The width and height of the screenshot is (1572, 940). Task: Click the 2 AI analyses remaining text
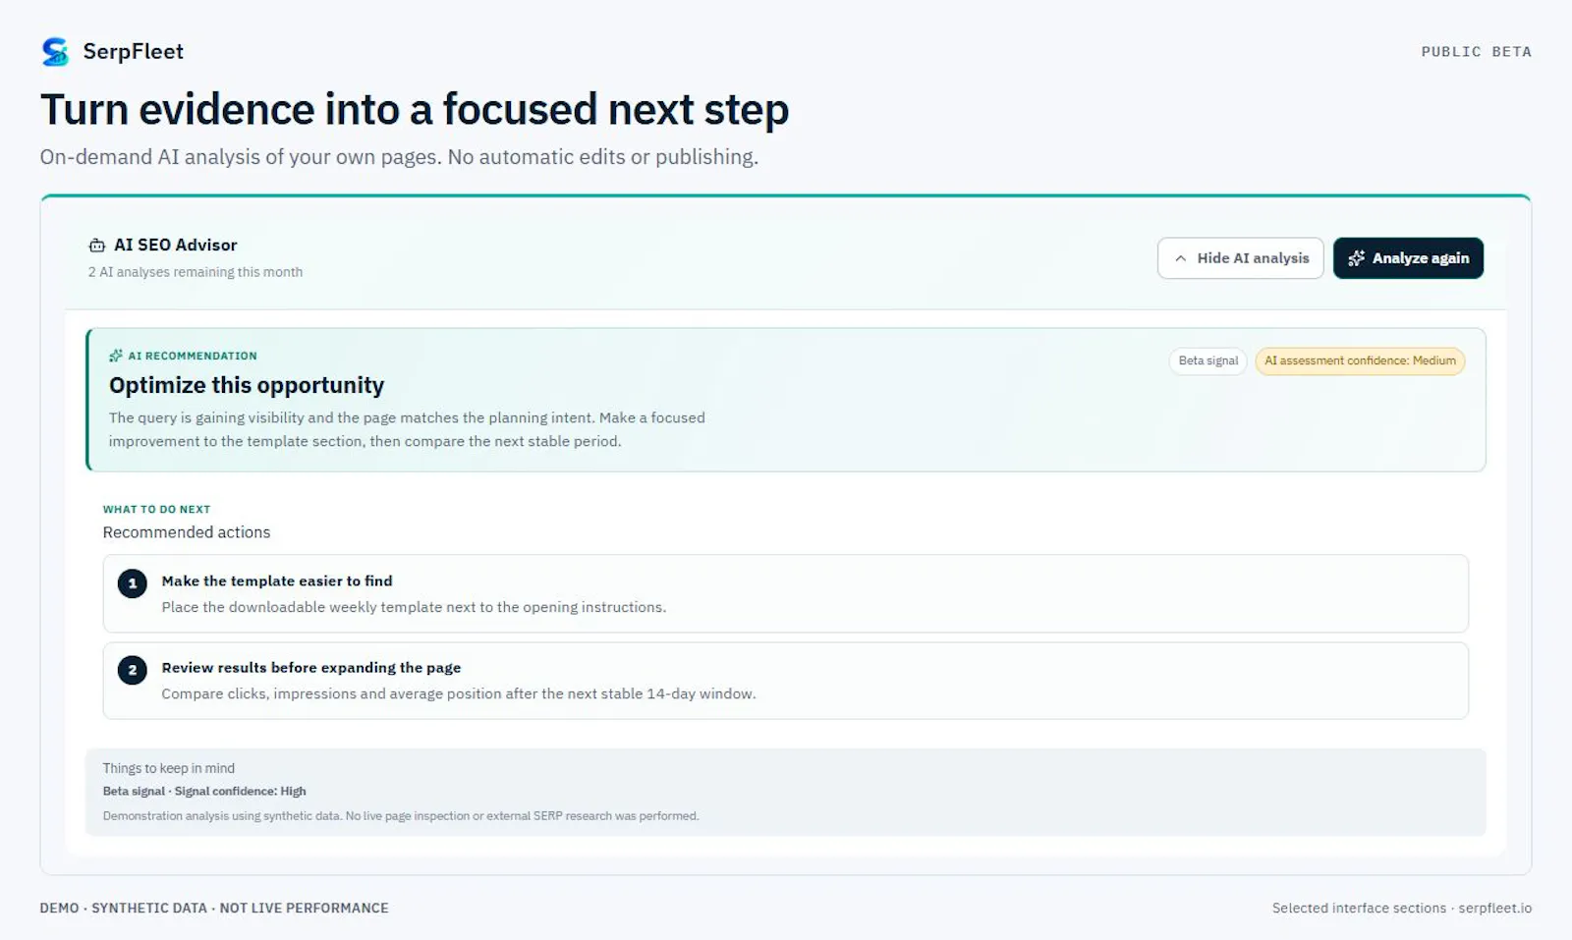pyautogui.click(x=196, y=272)
